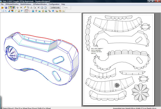Click the 'Halo 3: ODST Goggles V1' pattern text
Viewport: 161px width, 109px height.
pyautogui.click(x=97, y=48)
